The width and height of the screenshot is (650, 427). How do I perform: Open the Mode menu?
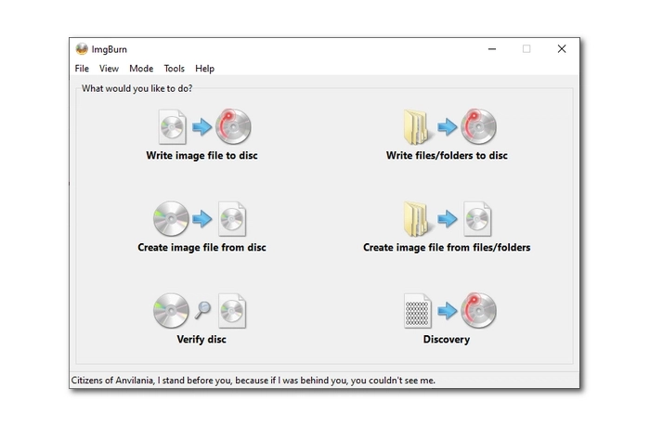point(141,69)
